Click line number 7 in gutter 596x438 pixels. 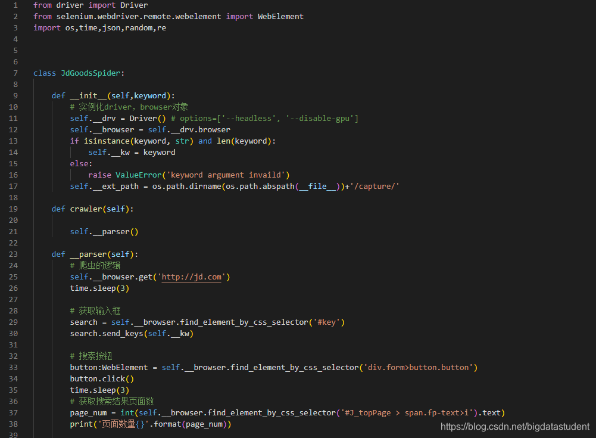click(x=15, y=73)
